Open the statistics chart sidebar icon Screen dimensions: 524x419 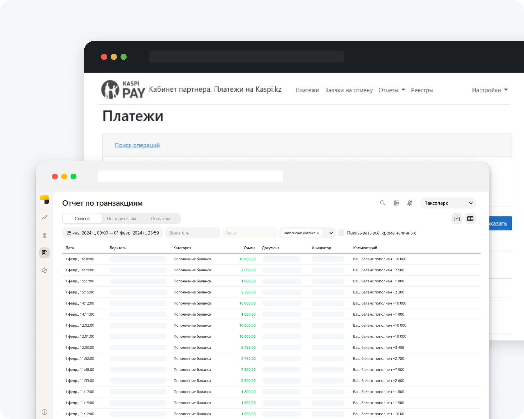(45, 217)
